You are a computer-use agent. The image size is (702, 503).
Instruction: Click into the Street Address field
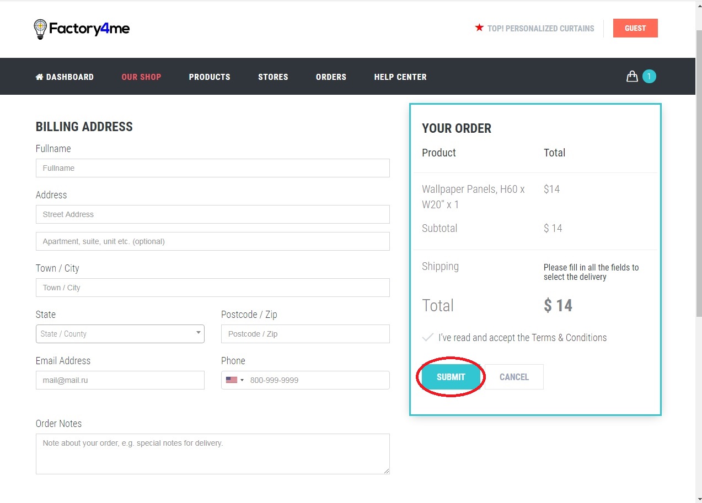tap(213, 214)
